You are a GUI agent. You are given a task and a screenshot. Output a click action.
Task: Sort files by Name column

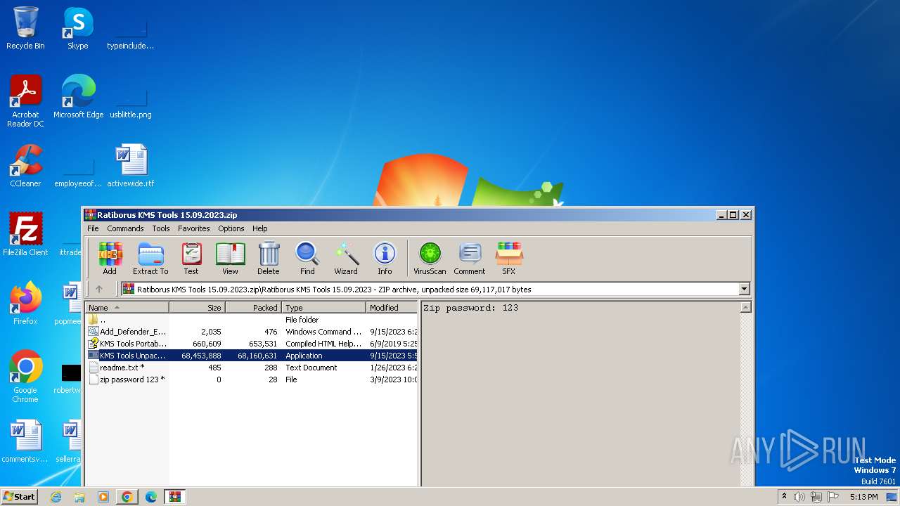click(x=127, y=307)
